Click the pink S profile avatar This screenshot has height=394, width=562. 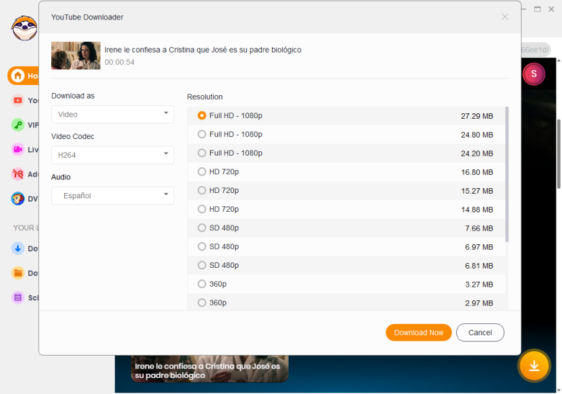(534, 74)
